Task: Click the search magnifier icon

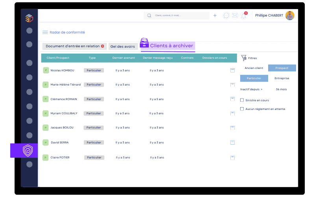Action: (149, 16)
